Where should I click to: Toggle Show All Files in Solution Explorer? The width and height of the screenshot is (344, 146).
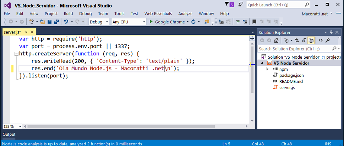pos(311,40)
